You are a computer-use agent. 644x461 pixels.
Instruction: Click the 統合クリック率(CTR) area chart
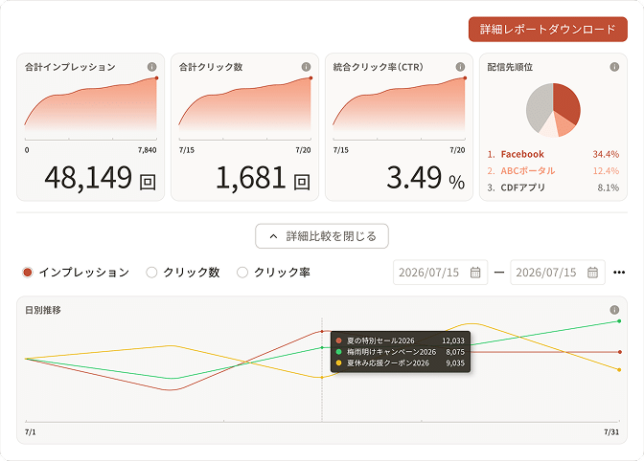click(x=399, y=104)
